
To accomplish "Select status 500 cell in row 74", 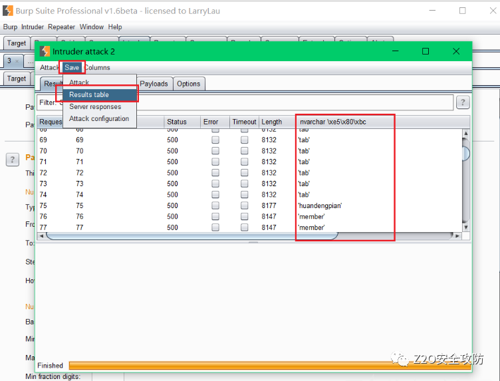I will [x=172, y=194].
